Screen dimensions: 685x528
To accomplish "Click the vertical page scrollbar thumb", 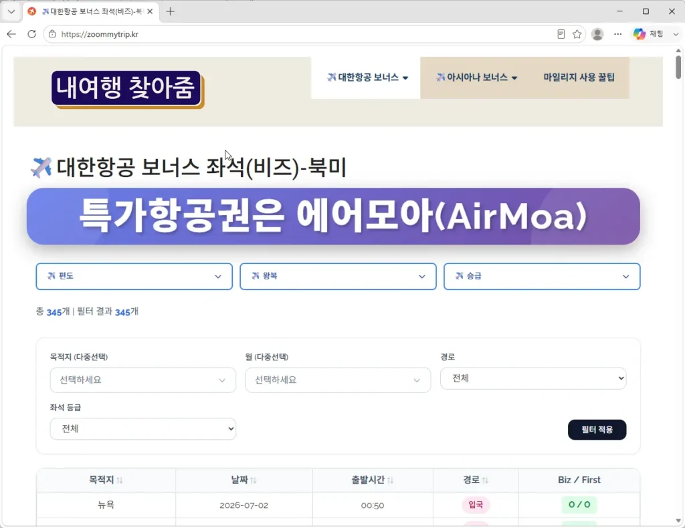I will coord(678,68).
